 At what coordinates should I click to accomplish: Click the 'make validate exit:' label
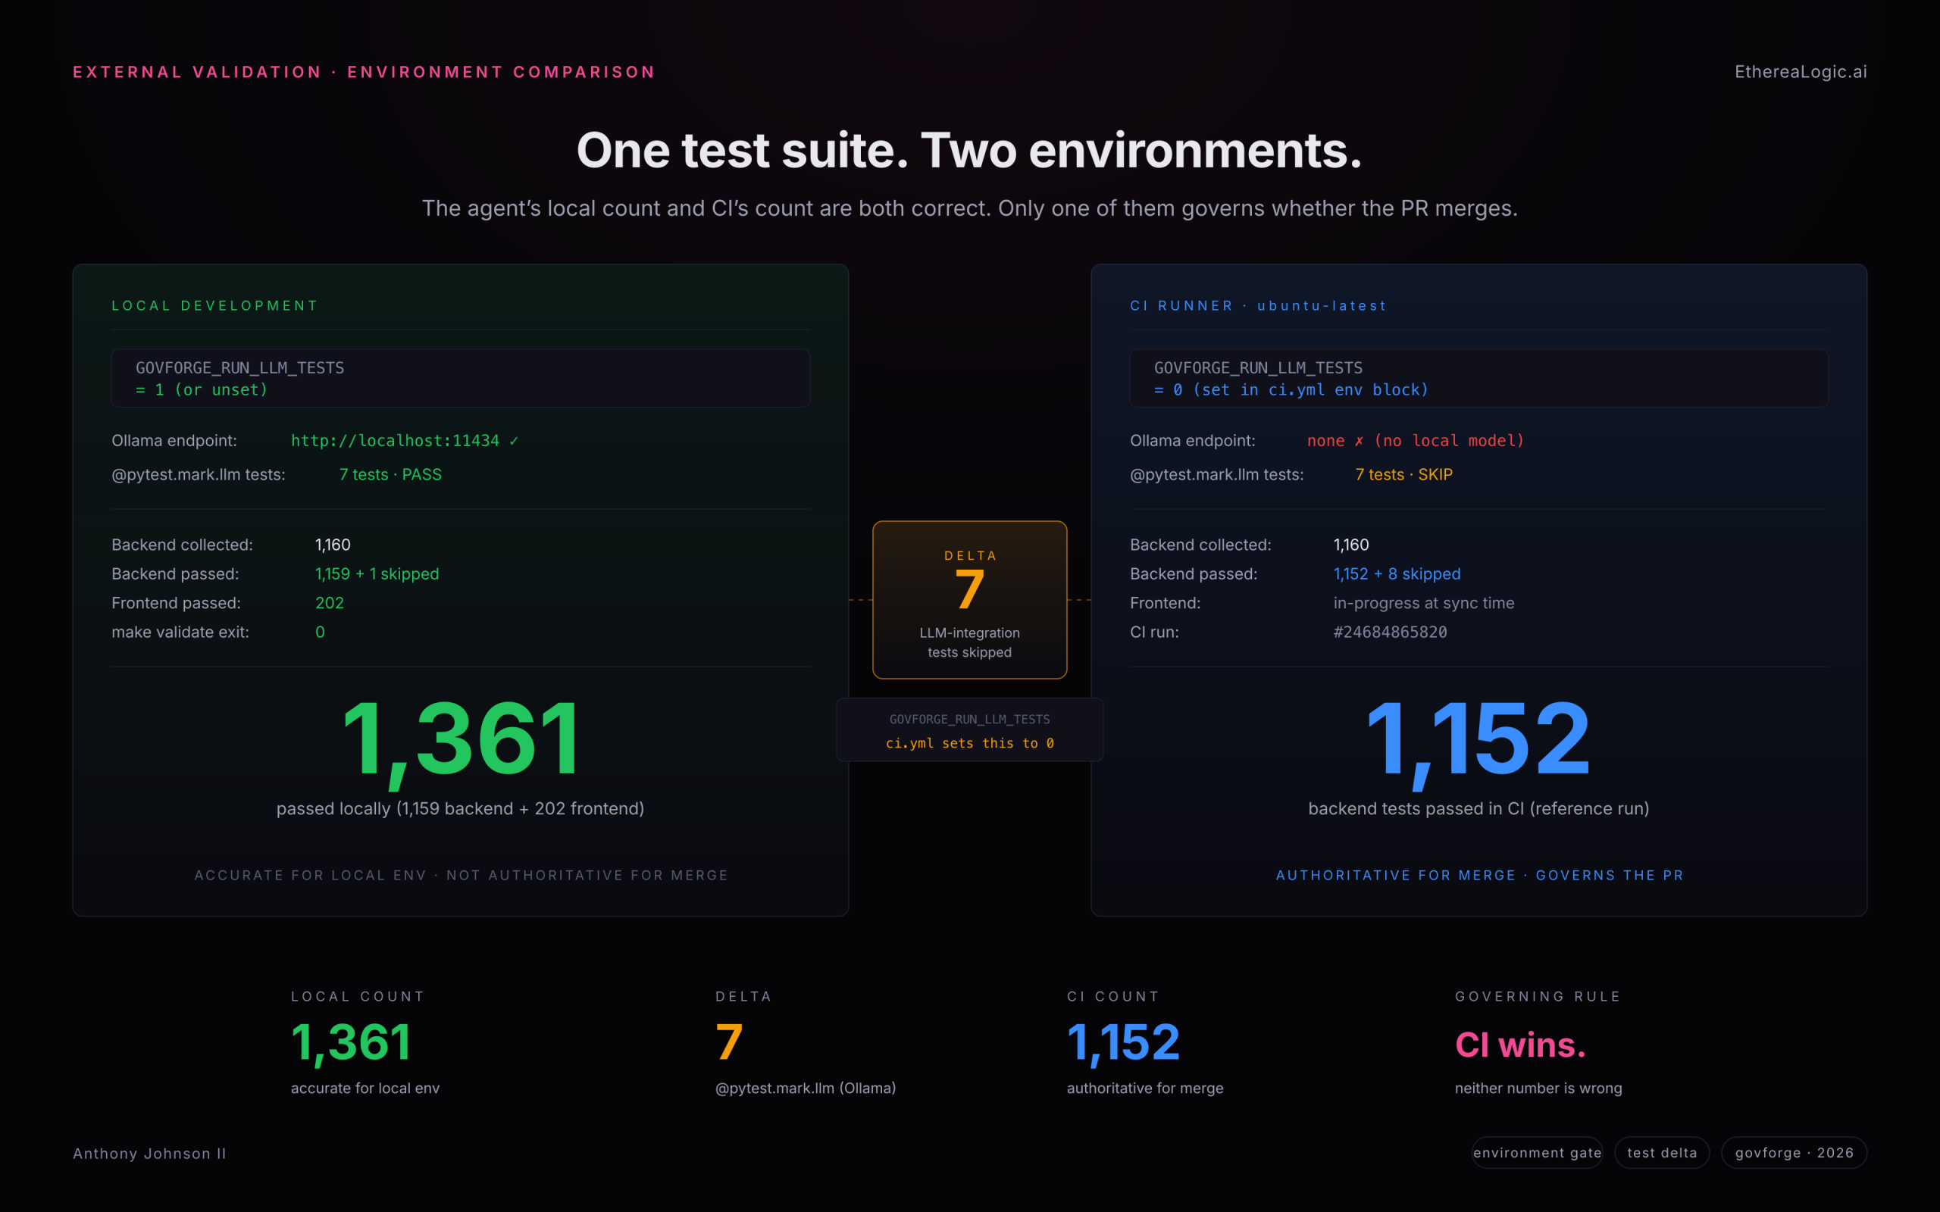[x=180, y=633]
